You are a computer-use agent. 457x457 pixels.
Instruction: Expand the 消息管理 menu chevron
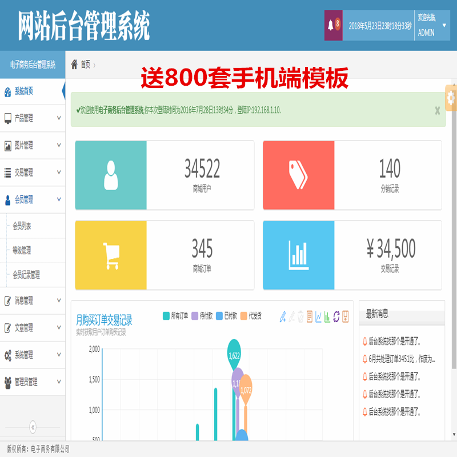coord(59,300)
